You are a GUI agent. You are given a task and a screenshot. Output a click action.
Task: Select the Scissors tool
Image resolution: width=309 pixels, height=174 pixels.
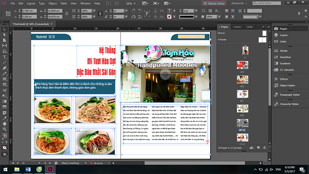tap(4, 90)
